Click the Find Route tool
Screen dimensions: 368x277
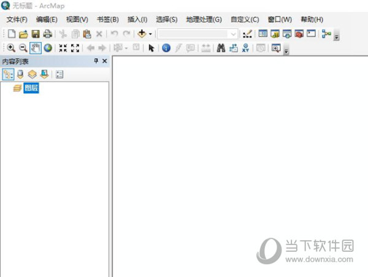[x=234, y=48]
